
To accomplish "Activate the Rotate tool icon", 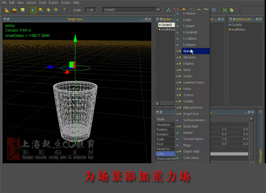I will click(x=48, y=10).
